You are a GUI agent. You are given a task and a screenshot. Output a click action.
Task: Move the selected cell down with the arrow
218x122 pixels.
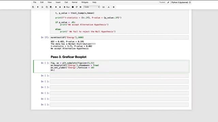(60, 7)
